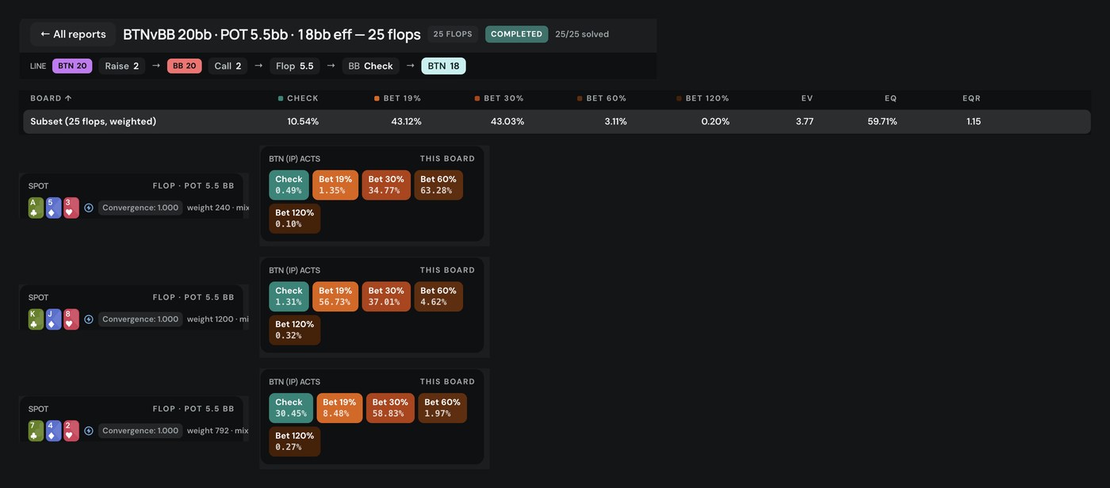Click the BB Check step in the line
The height and width of the screenshot is (488, 1110).
point(371,66)
